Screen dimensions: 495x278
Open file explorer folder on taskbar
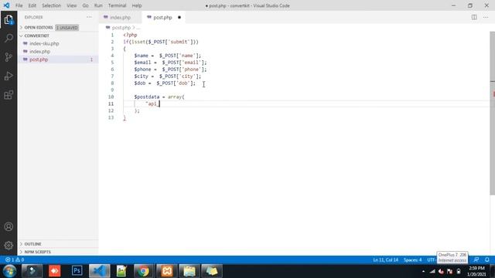click(x=189, y=271)
